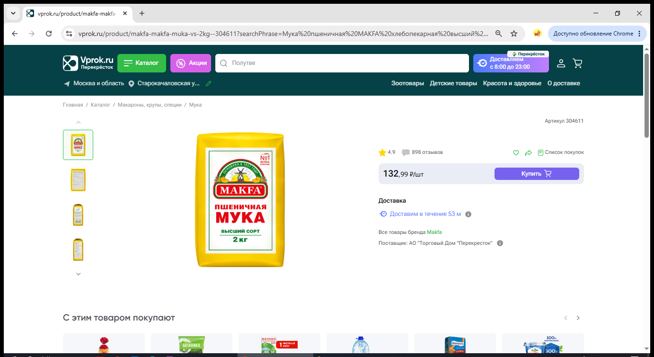Open the Зоотовары section
The height and width of the screenshot is (357, 654).
[407, 83]
